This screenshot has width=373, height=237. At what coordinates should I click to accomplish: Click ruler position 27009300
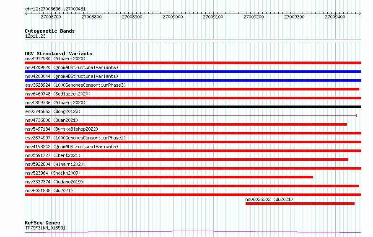coord(295,17)
